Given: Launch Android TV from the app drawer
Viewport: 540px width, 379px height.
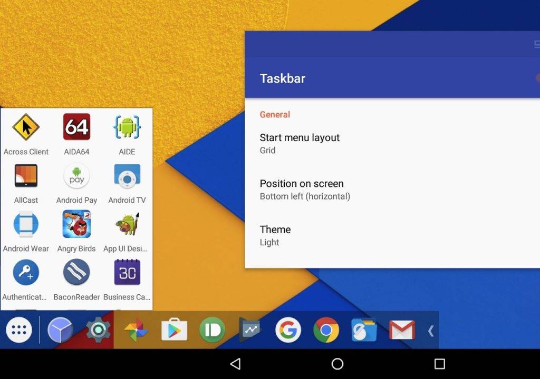Looking at the screenshot, I should pos(127,175).
